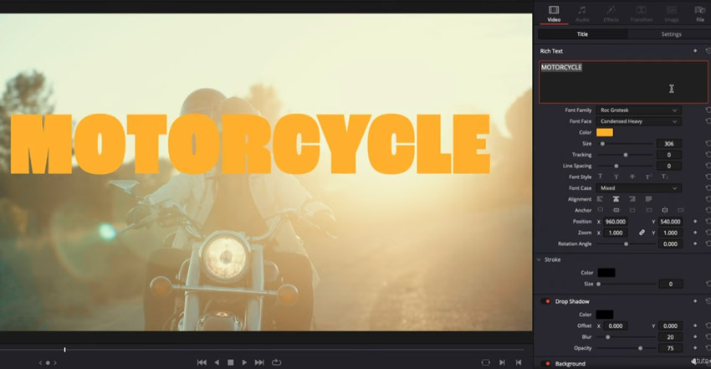Screen dimensions: 711x369
Task: Toggle the Drop Shadow switch
Action: pyautogui.click(x=546, y=301)
